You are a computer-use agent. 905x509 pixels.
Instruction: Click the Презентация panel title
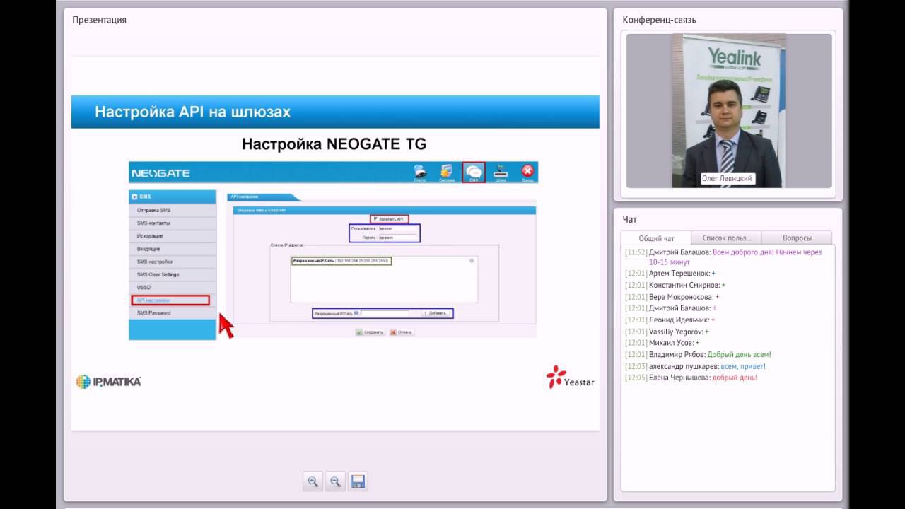tap(99, 20)
